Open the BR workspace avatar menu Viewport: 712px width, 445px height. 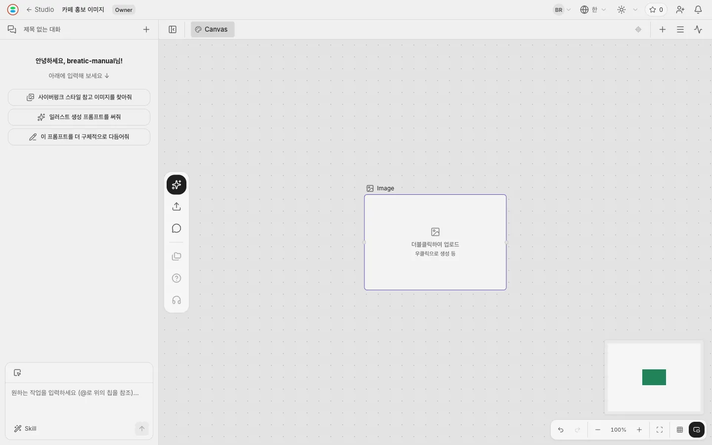click(x=562, y=10)
